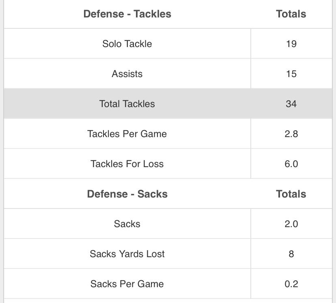
Task: Select the Sacks Yards Lost value 8
Action: (x=291, y=254)
